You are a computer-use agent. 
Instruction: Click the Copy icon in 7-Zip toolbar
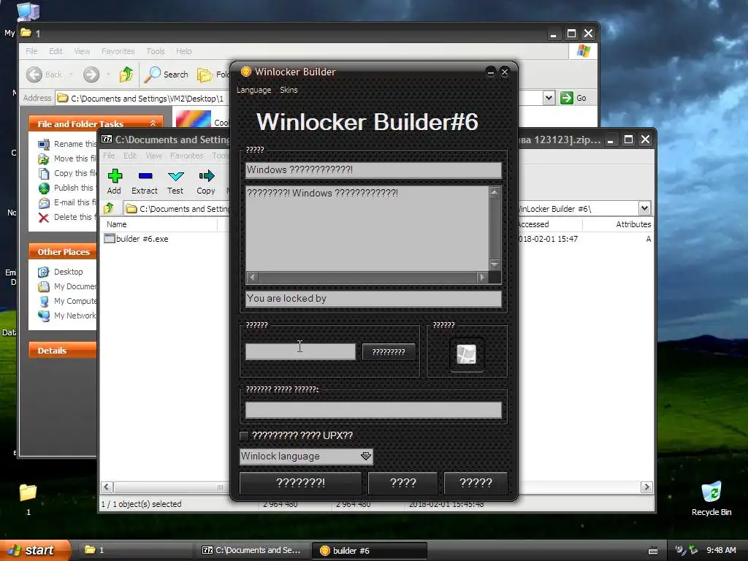click(207, 176)
